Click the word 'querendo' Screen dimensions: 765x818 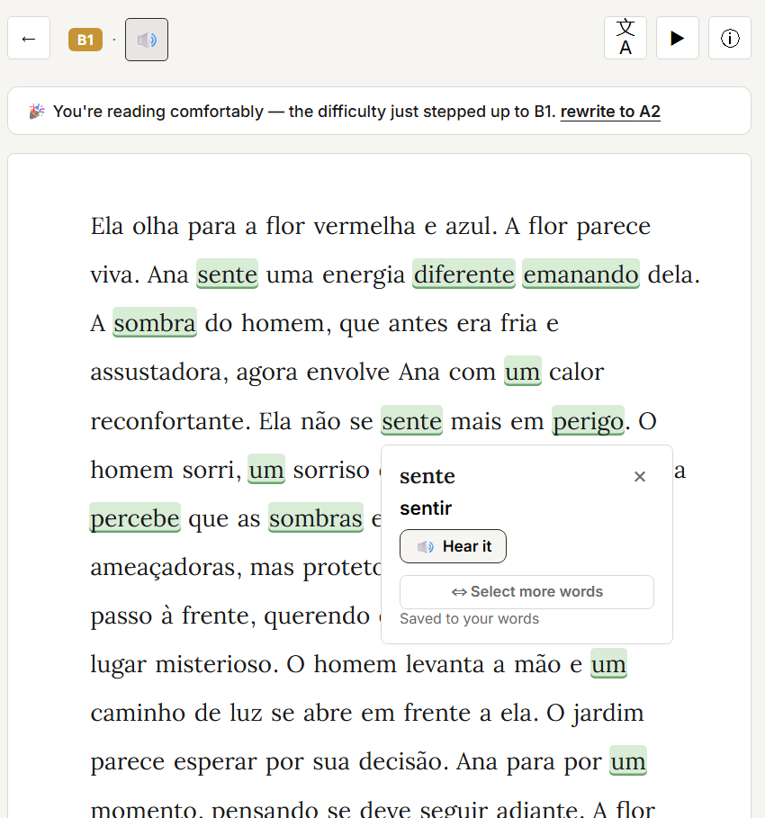click(317, 616)
